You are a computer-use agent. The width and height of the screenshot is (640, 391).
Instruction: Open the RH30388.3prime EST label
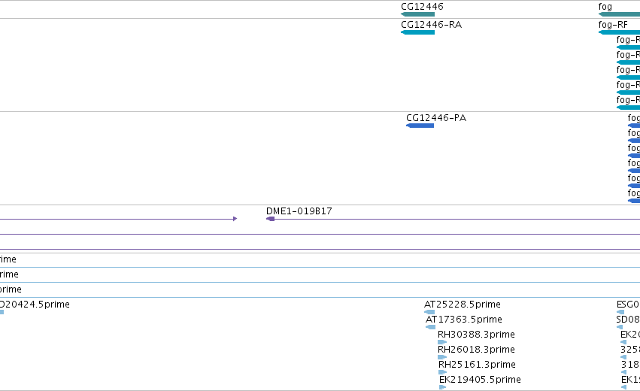point(476,335)
